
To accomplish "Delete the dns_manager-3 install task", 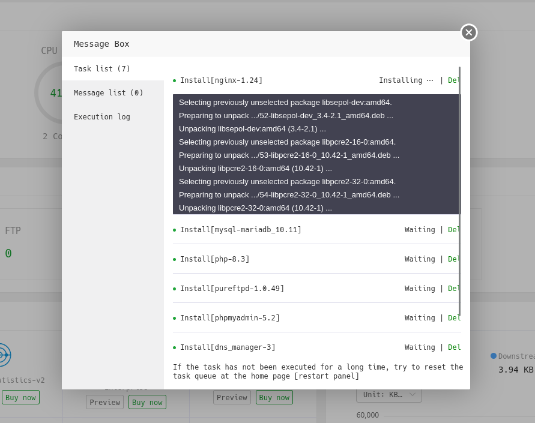I will point(454,347).
